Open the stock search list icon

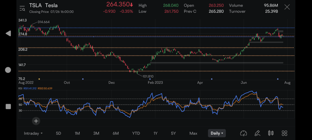22,8
